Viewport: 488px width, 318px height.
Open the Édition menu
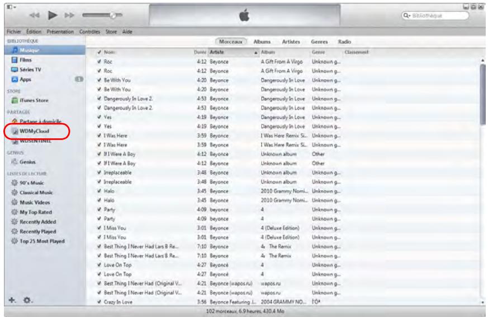[34, 32]
